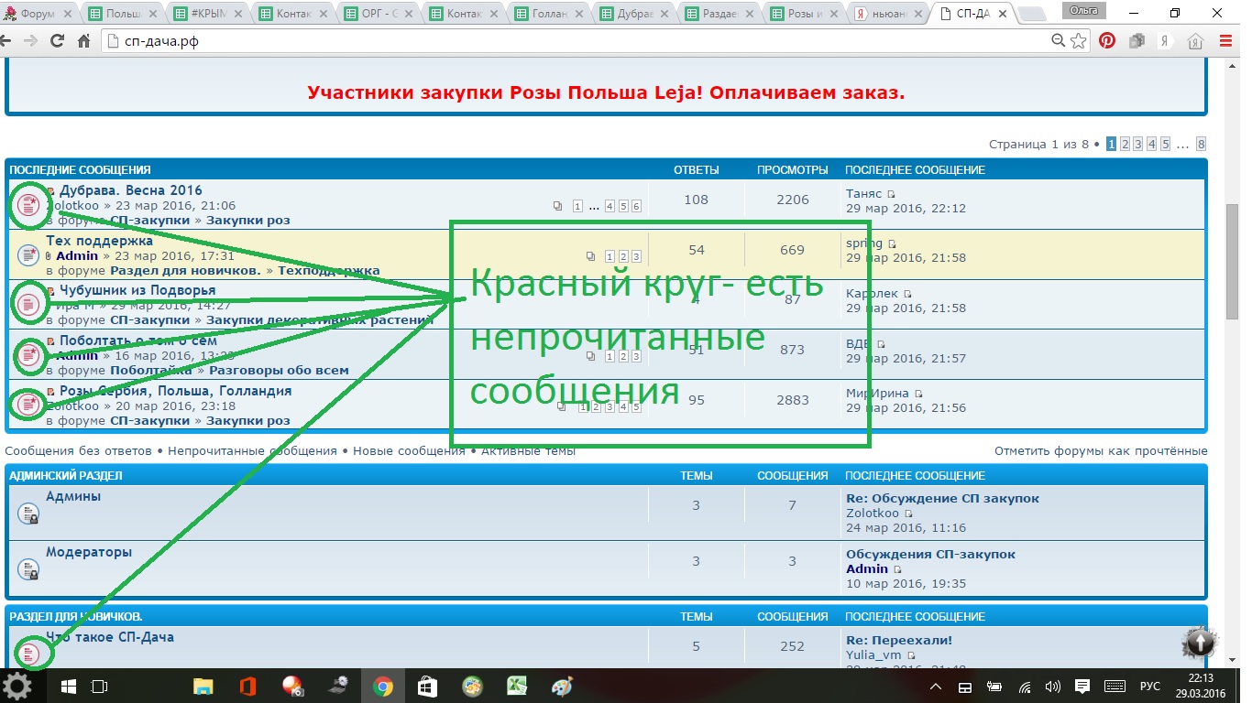1252x703 pixels.
Task: Switch the РУС keyboard language
Action: click(1149, 687)
